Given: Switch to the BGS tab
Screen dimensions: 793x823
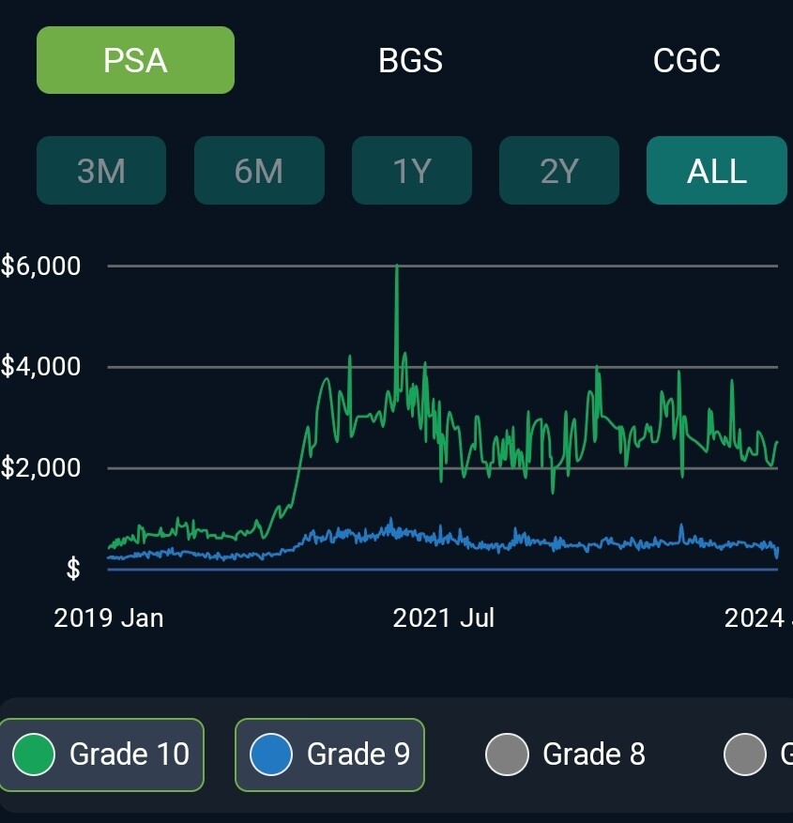Looking at the screenshot, I should point(410,60).
